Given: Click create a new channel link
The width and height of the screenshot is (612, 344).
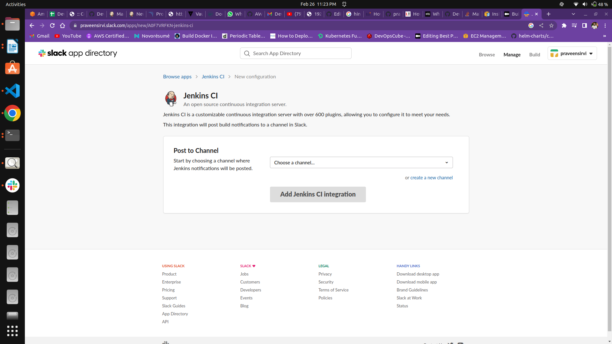Looking at the screenshot, I should tap(431, 178).
